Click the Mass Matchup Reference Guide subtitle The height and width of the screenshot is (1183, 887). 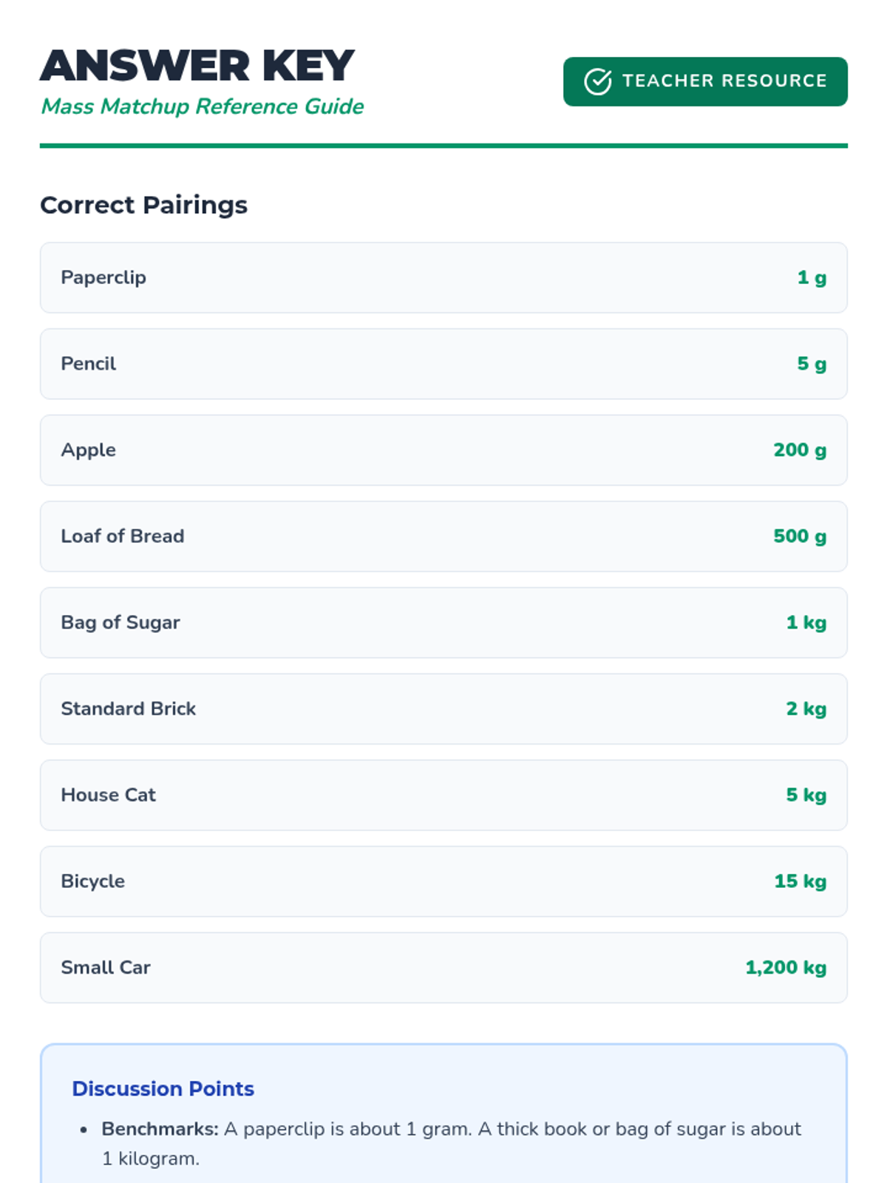[x=202, y=106]
